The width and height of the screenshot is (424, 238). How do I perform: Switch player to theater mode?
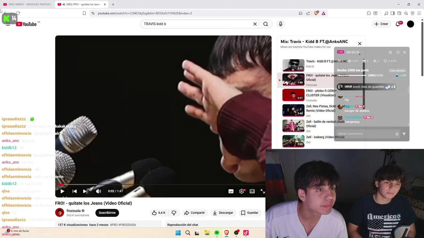point(252,191)
